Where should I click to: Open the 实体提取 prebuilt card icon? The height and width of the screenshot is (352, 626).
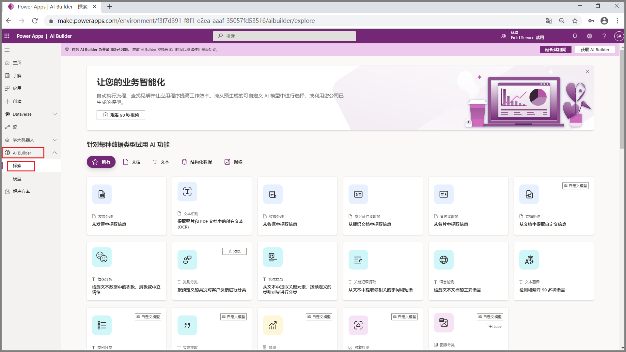point(273,257)
